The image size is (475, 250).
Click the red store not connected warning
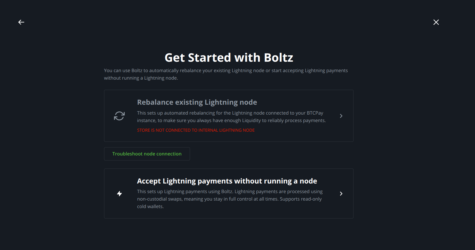[x=196, y=130]
